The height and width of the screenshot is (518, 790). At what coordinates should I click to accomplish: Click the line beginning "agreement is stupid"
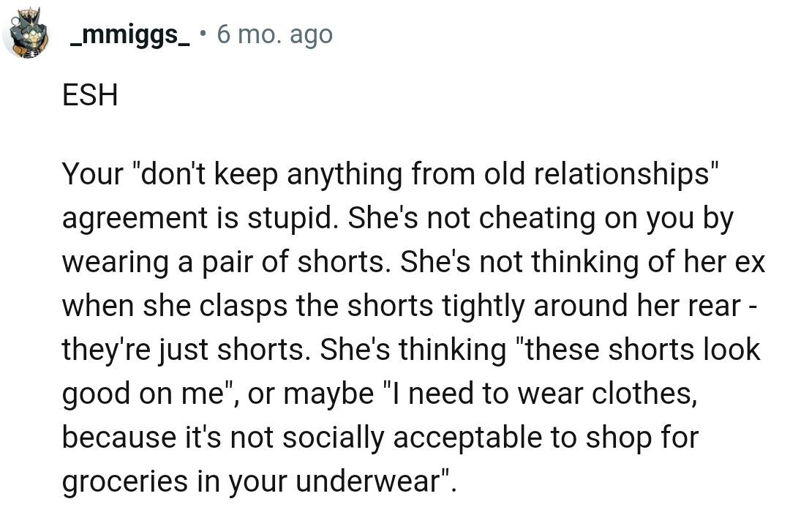point(397,218)
